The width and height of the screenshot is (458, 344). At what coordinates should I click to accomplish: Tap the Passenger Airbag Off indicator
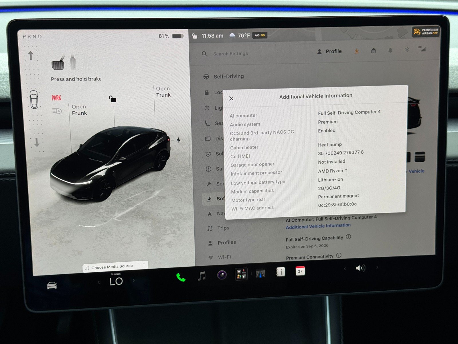(426, 32)
